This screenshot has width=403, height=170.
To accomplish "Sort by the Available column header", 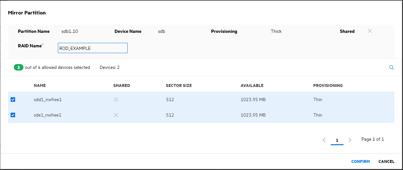I will pyautogui.click(x=252, y=86).
